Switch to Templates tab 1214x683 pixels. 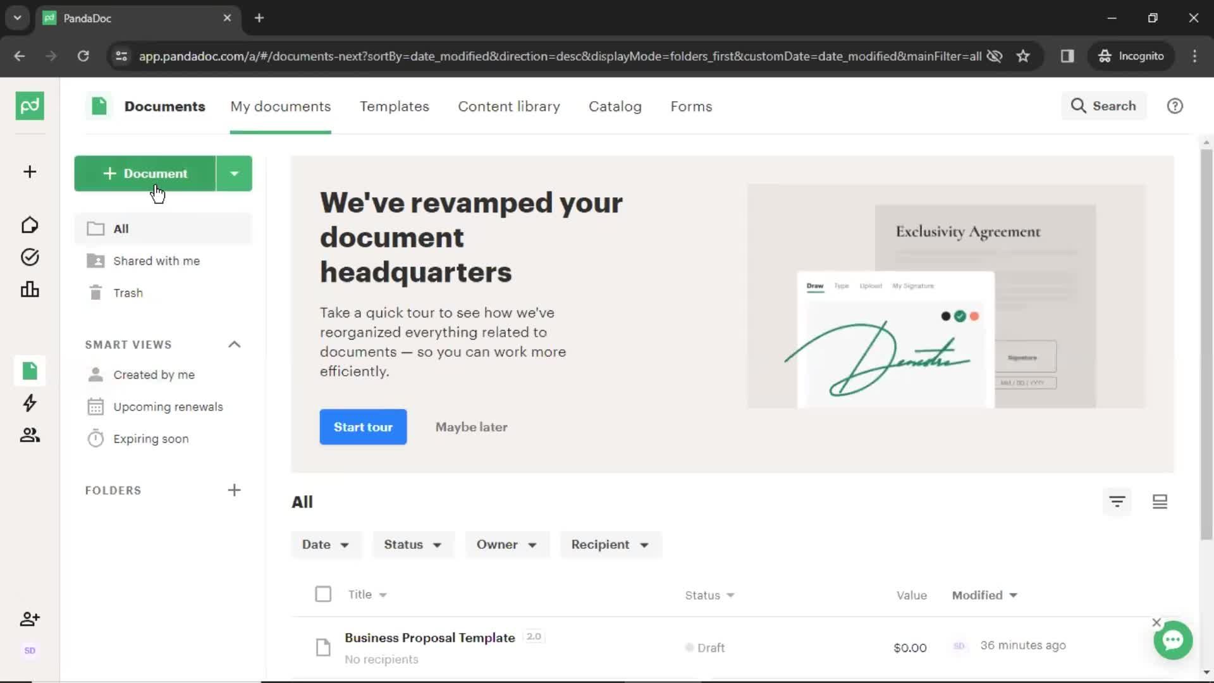pos(395,106)
